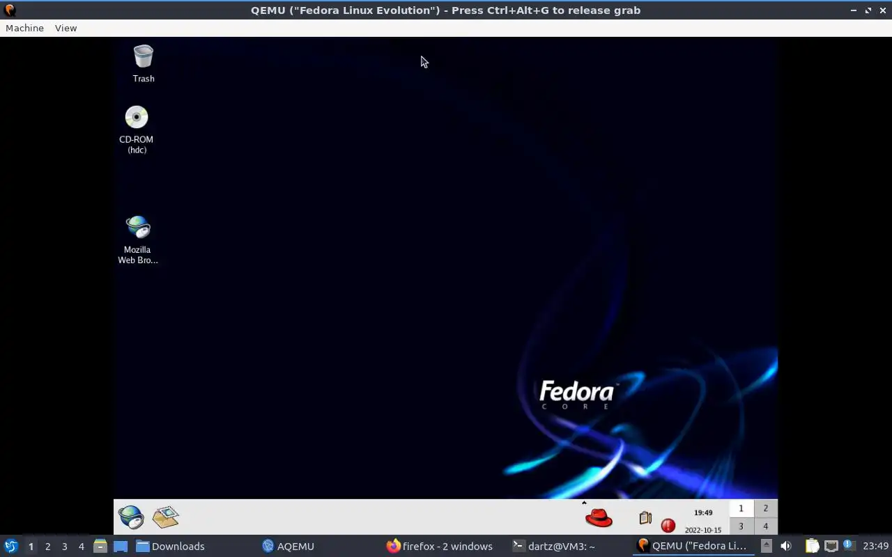Viewport: 892px width, 557px height.
Task: Launch Mozilla Web Browser from the Fedora desktop
Action: pyautogui.click(x=137, y=240)
